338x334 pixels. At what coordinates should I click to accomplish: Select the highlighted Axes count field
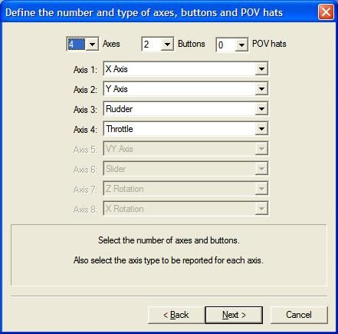77,44
